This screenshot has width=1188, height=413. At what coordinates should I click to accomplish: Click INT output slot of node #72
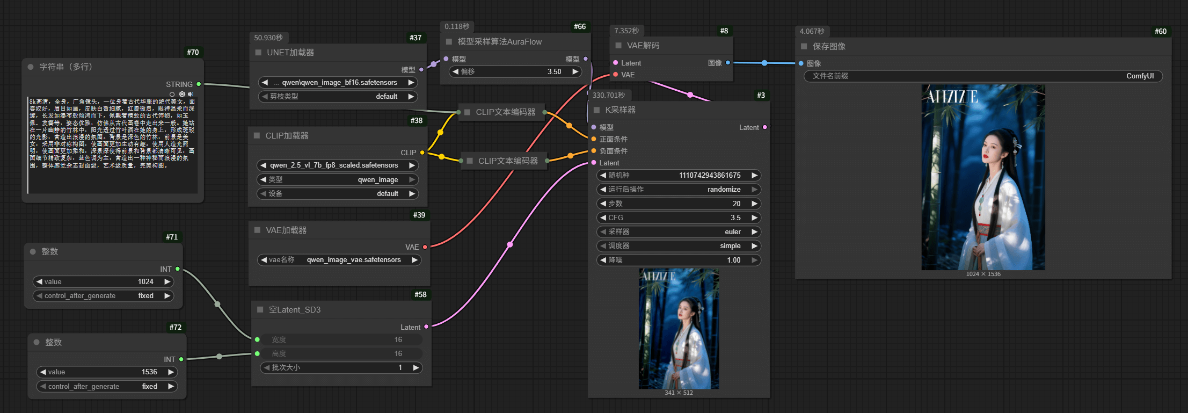coord(181,359)
